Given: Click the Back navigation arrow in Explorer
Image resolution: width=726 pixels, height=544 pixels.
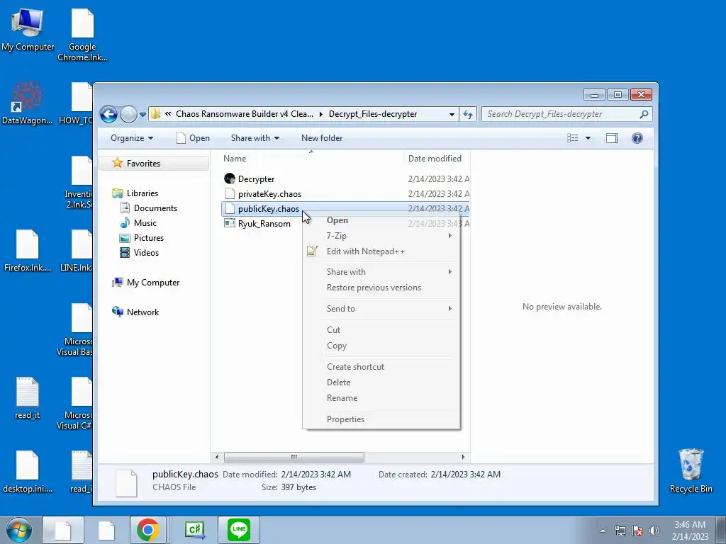Looking at the screenshot, I should tap(108, 114).
